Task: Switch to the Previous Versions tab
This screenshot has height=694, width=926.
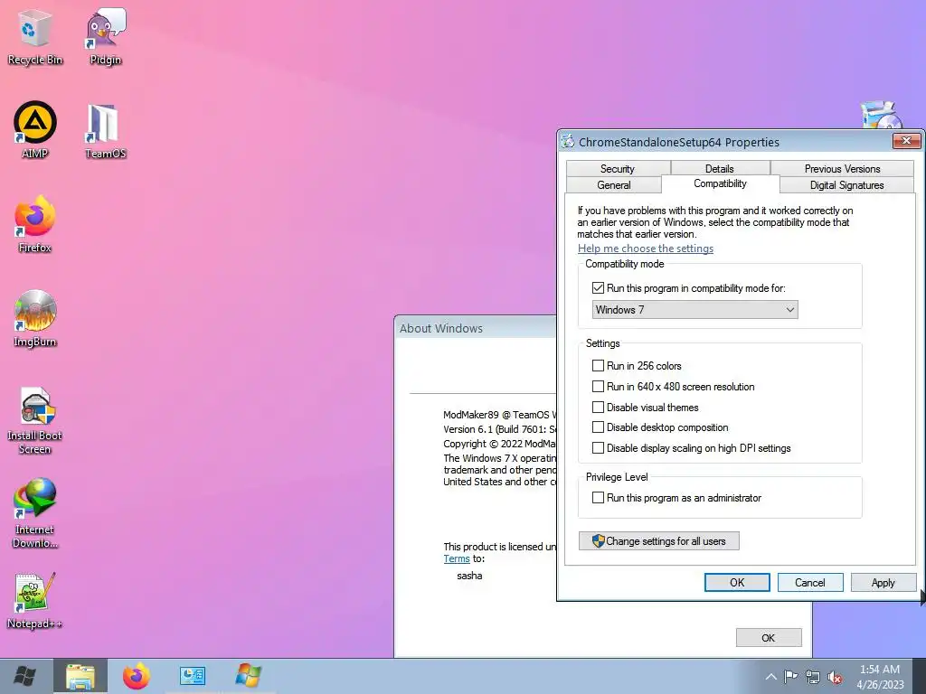Action: 842,169
